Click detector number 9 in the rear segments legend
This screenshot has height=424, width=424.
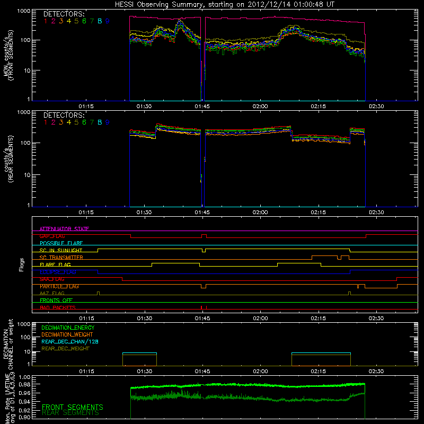pyautogui.click(x=108, y=122)
